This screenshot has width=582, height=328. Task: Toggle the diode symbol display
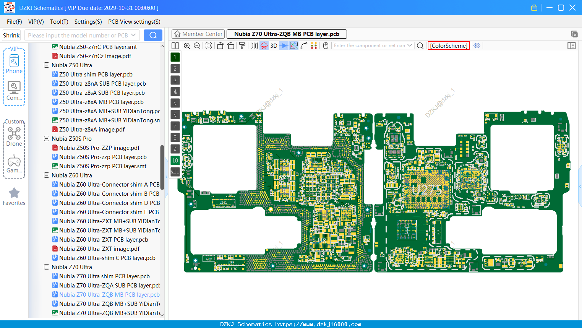click(284, 45)
